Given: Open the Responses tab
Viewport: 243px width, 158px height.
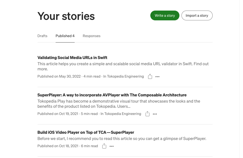Looking at the screenshot, I should 92,36.
